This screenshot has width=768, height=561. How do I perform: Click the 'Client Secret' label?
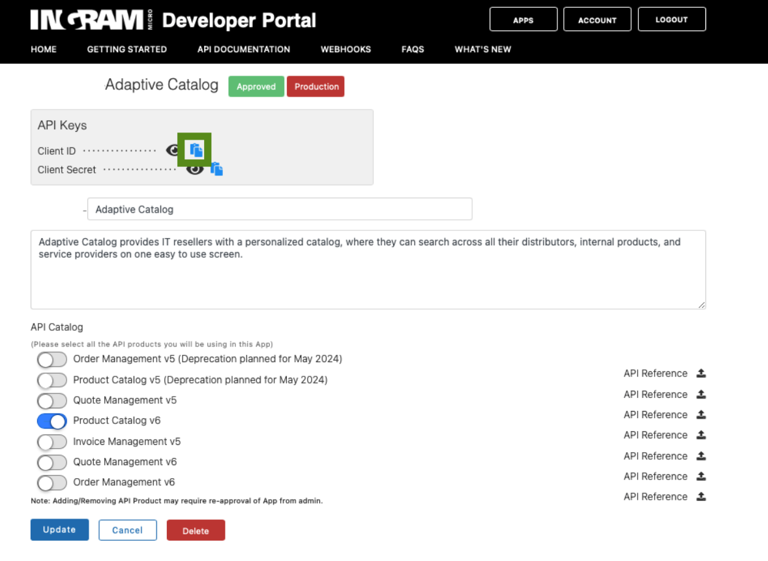point(66,170)
